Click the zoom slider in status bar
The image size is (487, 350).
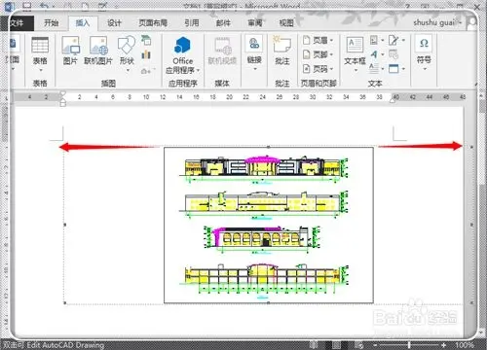409,345
